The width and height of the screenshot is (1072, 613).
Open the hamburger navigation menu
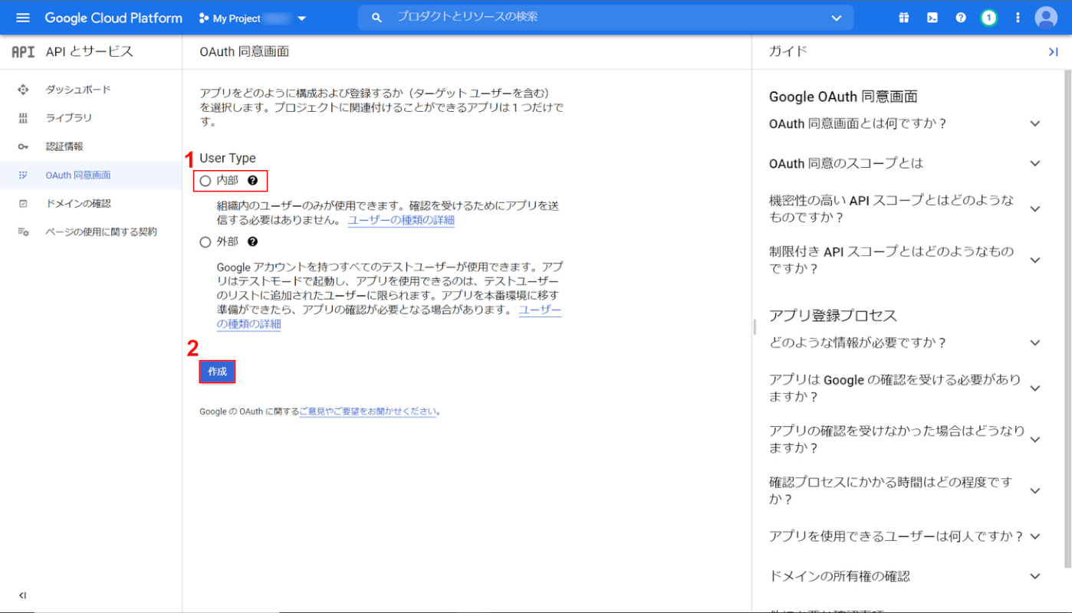[22, 18]
